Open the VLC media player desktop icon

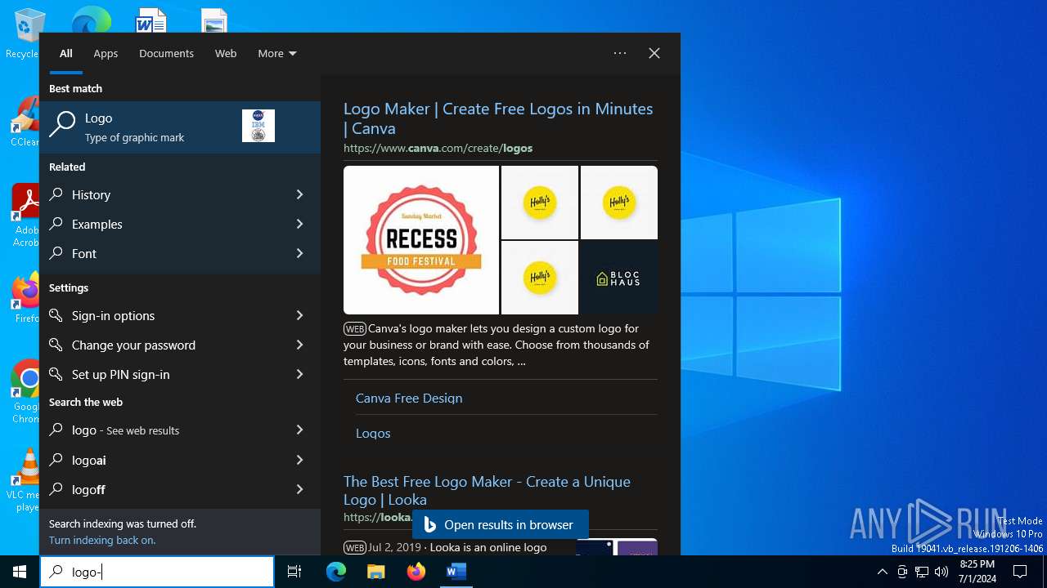click(25, 480)
